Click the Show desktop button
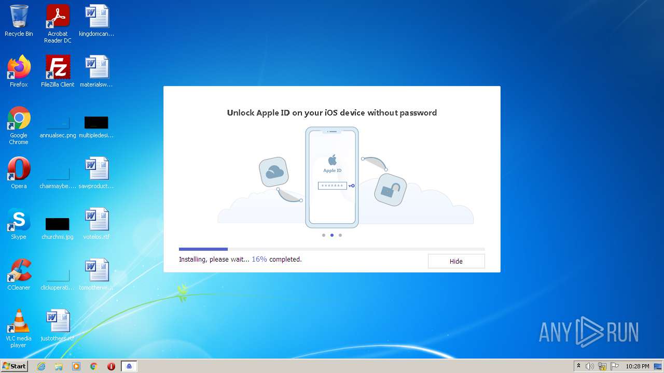Viewport: 664px width, 373px height. click(x=658, y=366)
